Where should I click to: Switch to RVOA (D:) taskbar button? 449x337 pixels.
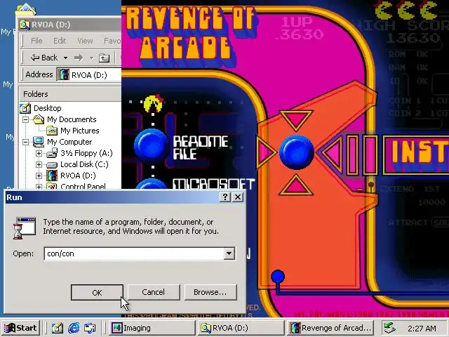pos(241,328)
